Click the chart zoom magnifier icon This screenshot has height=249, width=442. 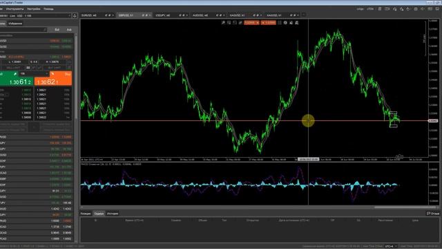(x=223, y=23)
